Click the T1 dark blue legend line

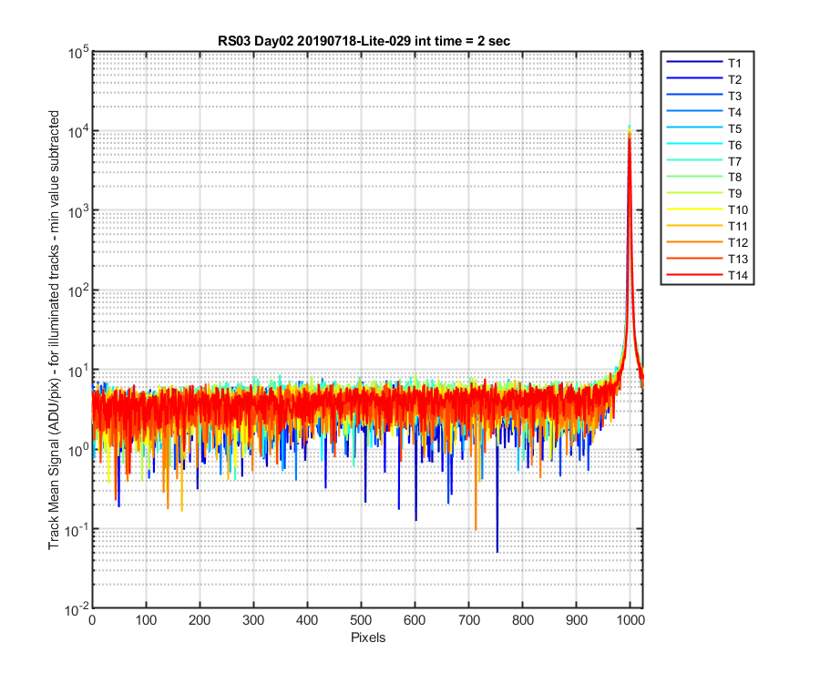click(694, 62)
